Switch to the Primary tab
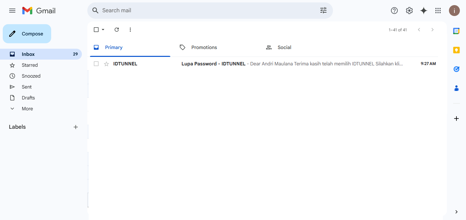Viewport: 466px width, 220px height. [x=130, y=47]
